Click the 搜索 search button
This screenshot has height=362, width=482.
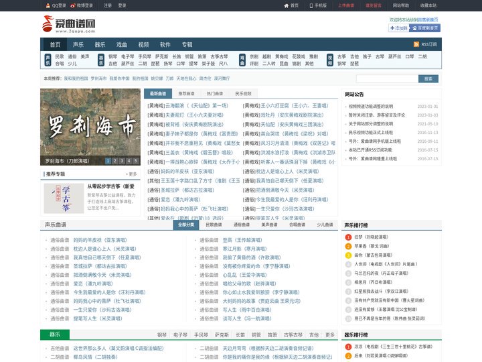428,79
